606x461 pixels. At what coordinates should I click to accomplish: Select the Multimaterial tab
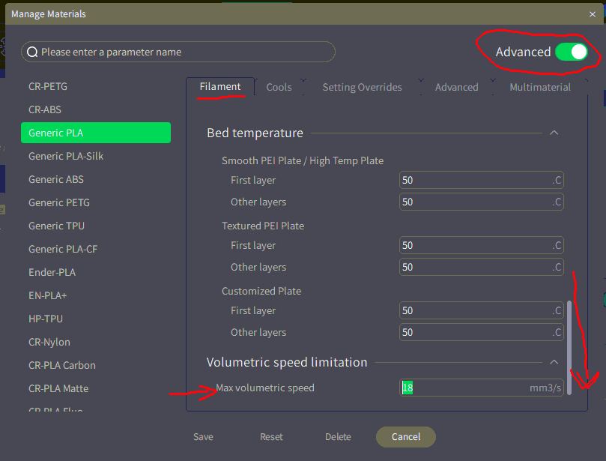click(540, 87)
